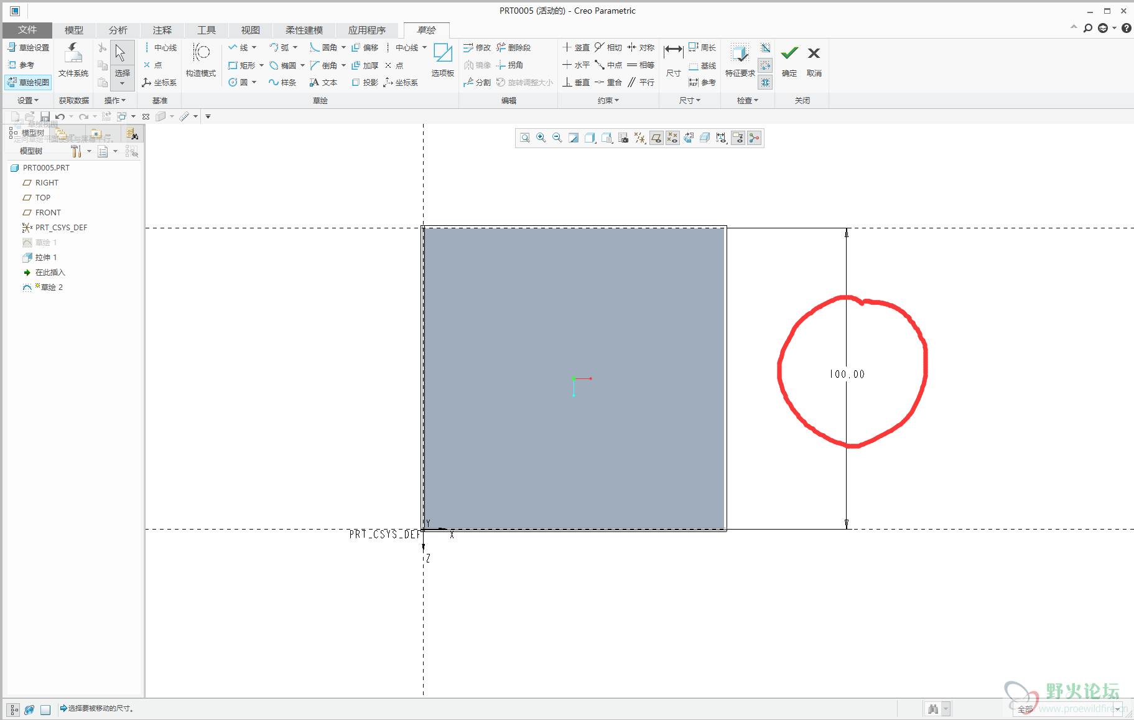Screen dimensions: 1134x720
Task: Select the 椭圆 ellipse tool
Action: point(283,65)
